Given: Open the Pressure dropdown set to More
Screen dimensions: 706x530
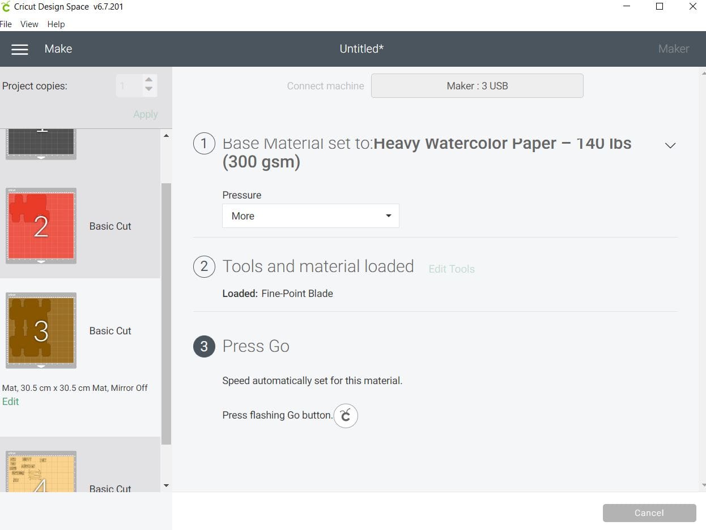Looking at the screenshot, I should pyautogui.click(x=311, y=216).
